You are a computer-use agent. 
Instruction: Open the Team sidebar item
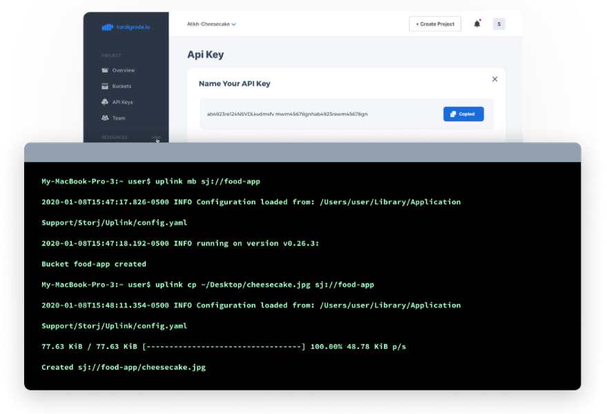pos(113,117)
